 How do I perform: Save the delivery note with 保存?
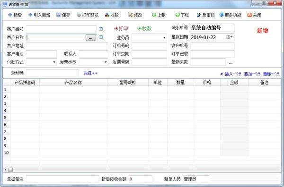pyautogui.click(x=63, y=15)
